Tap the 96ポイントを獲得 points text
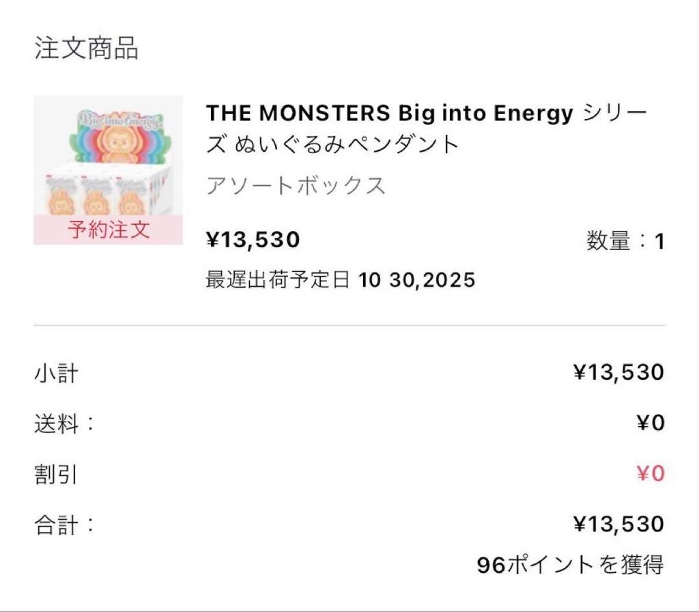The height and width of the screenshot is (612, 699). pos(570,565)
